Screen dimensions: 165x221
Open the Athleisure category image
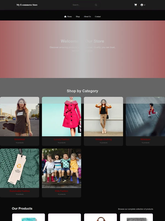[145, 117]
